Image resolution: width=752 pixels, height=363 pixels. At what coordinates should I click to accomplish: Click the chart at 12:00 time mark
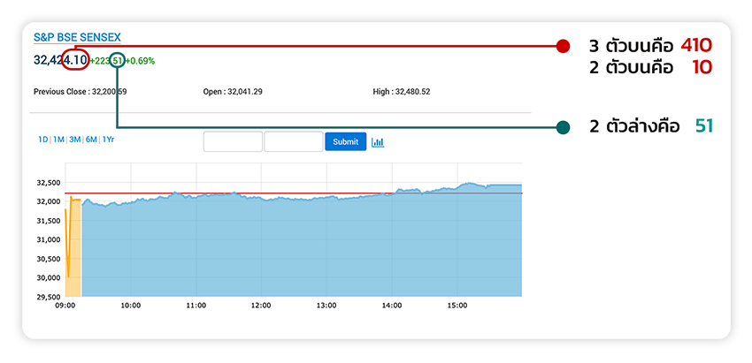point(261,247)
